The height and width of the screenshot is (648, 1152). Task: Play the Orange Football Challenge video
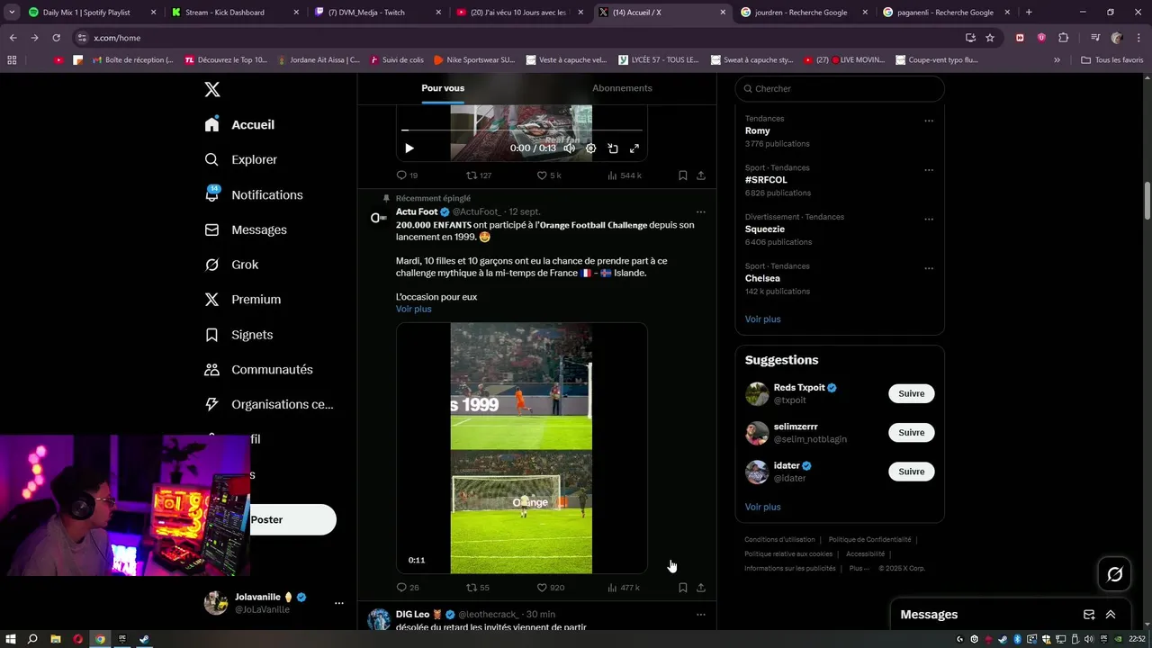[x=522, y=448]
